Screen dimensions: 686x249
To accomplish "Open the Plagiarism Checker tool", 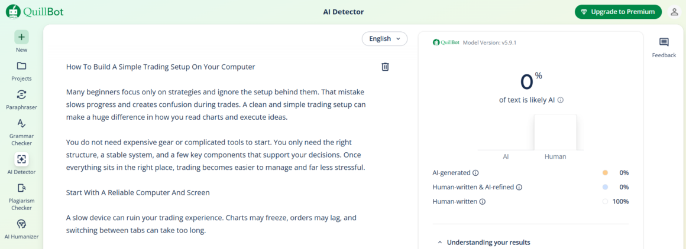I will [x=21, y=188].
